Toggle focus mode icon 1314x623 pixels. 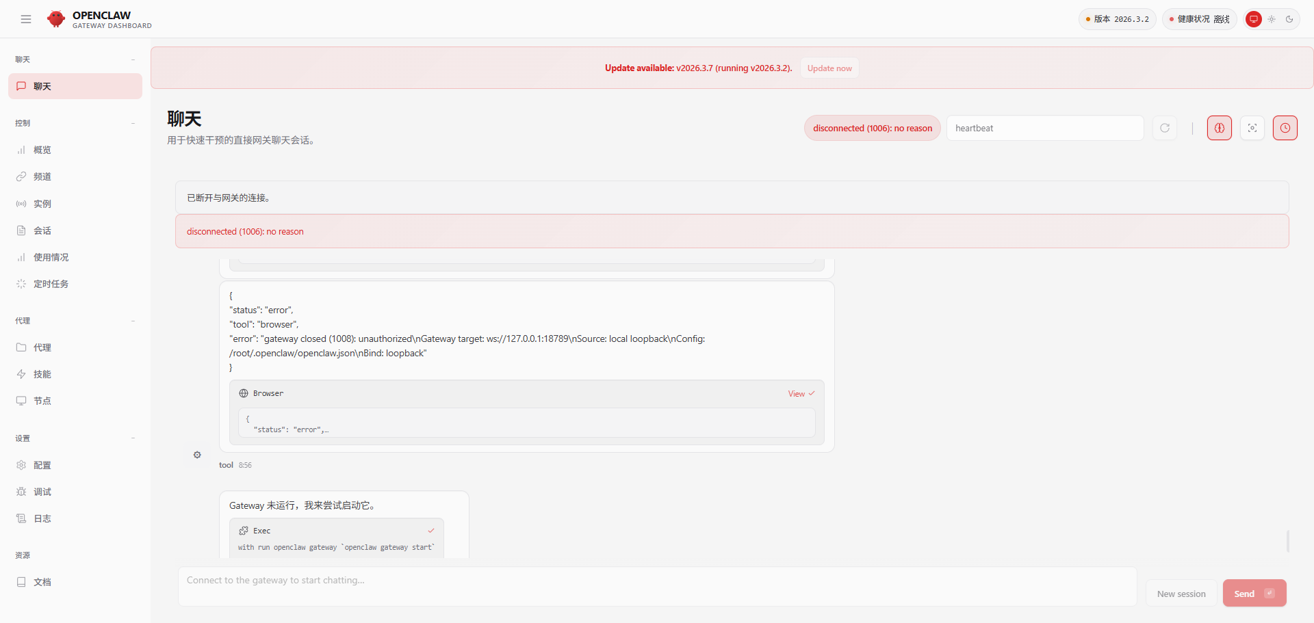coord(1252,128)
